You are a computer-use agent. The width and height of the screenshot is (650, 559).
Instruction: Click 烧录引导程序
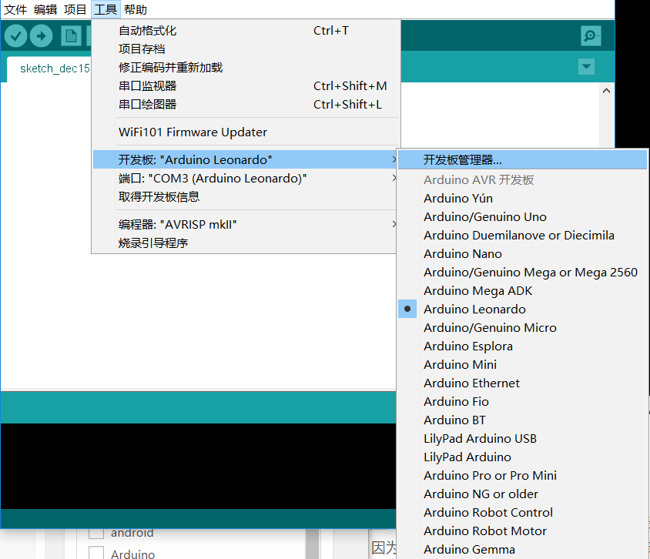pos(246,243)
